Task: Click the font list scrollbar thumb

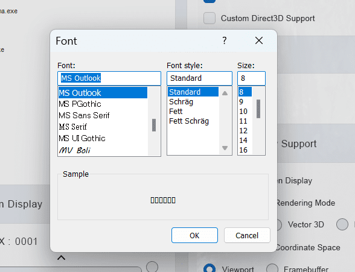Action: (x=154, y=125)
